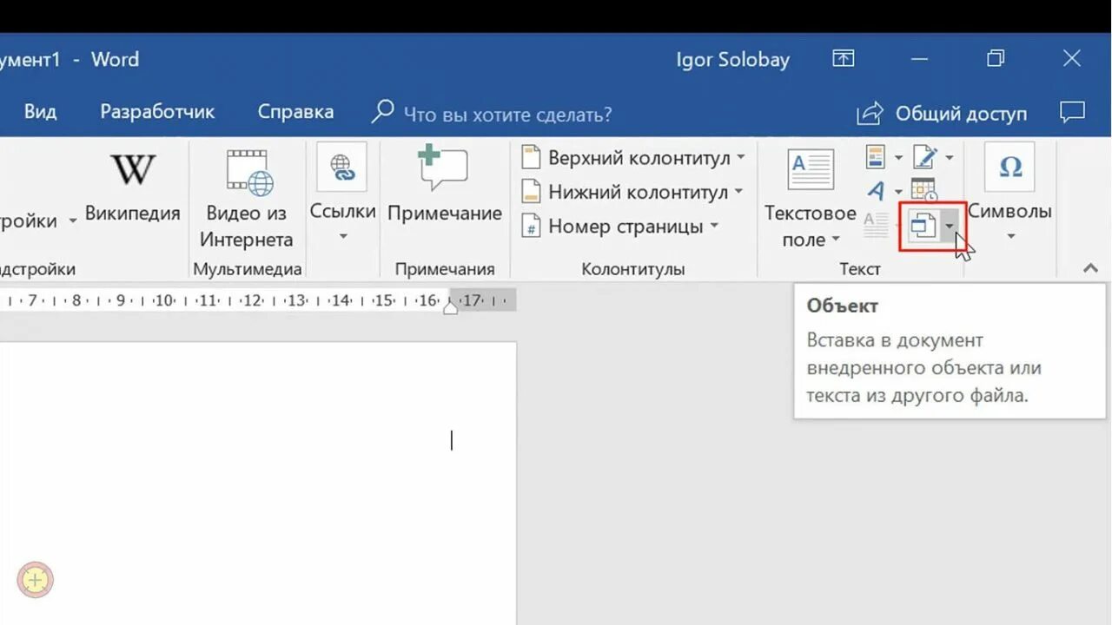Click the 'Примечания' group label
The image size is (1112, 625).
445,269
